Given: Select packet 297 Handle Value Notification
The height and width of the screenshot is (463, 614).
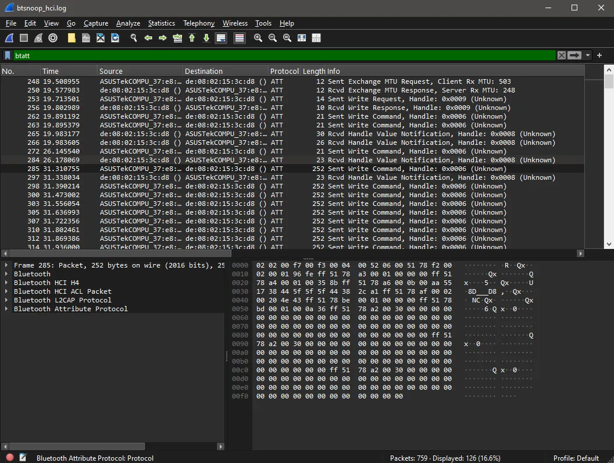Looking at the screenshot, I should (292, 177).
